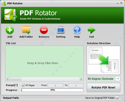
Task: Click the Output Path label
Action: tap(11, 98)
